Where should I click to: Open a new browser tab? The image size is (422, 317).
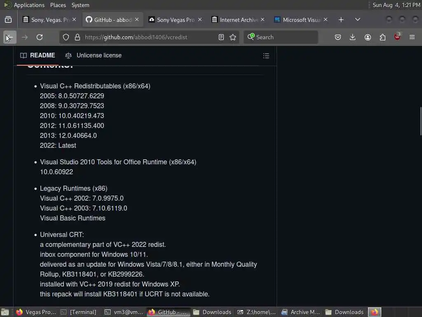[341, 20]
